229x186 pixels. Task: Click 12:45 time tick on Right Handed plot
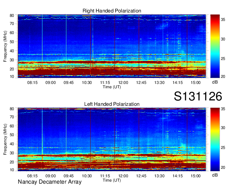pyautogui.click(x=141, y=83)
